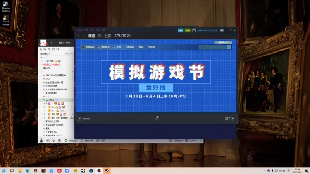Open the green notifications inbox button
Image resolution: width=310 pixels, height=174 pixels.
188,31
